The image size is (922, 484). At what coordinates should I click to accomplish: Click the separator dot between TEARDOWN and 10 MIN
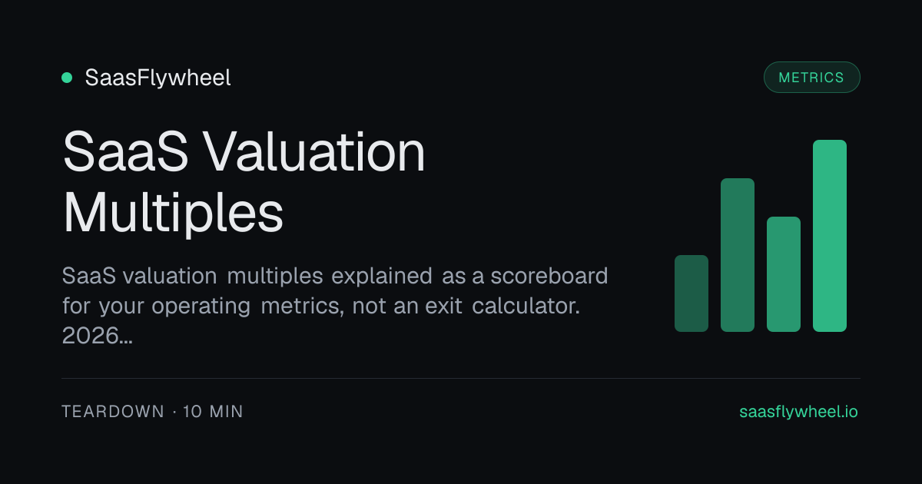(174, 413)
